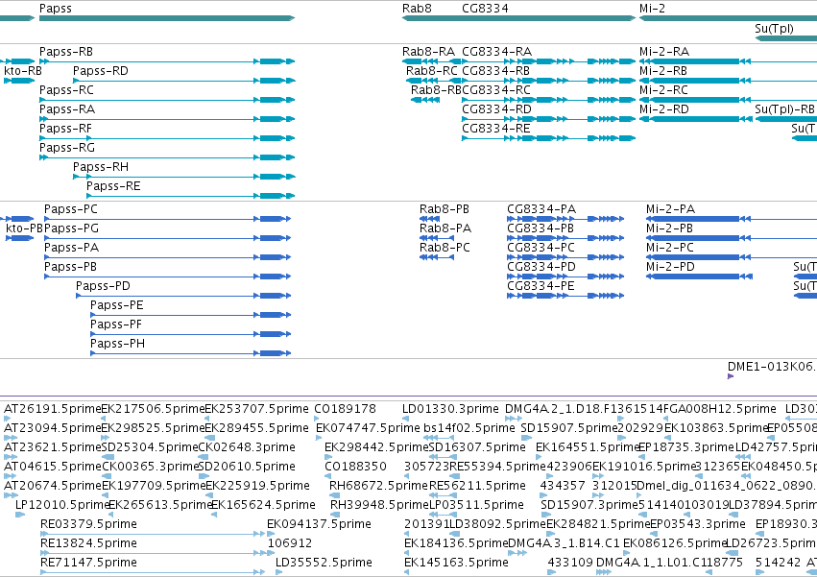
Task: Open EST entry EK145163.5prime
Action: tap(456, 563)
